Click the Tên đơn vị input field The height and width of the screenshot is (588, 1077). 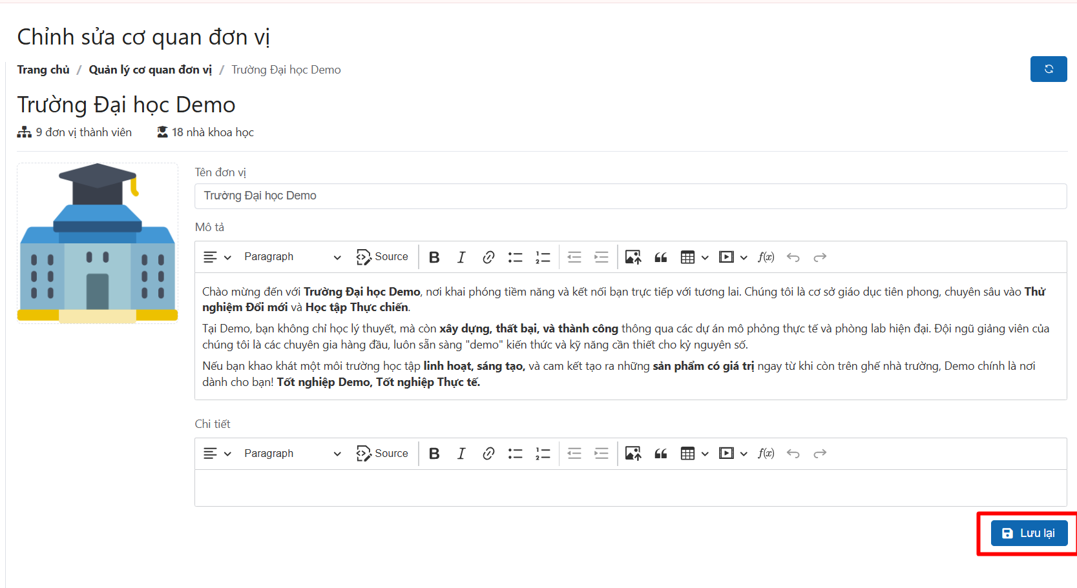click(x=630, y=196)
